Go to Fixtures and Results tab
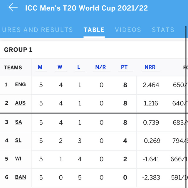188x188 pixels. 37,30
